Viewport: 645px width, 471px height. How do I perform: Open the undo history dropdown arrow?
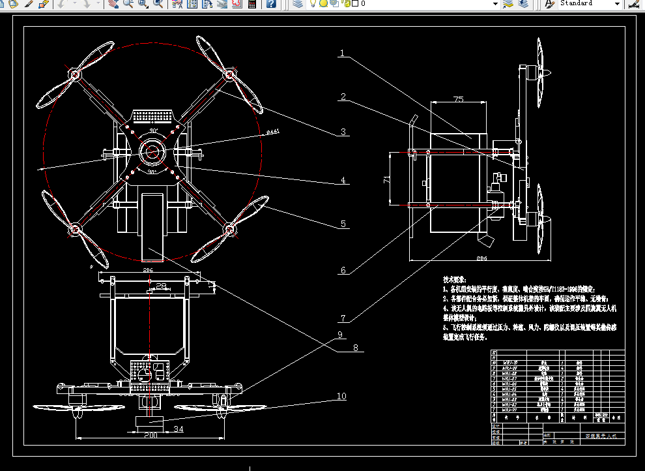[75, 4]
